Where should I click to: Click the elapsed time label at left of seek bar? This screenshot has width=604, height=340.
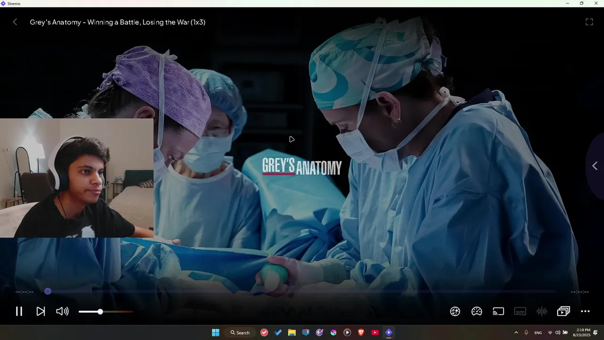click(x=25, y=292)
